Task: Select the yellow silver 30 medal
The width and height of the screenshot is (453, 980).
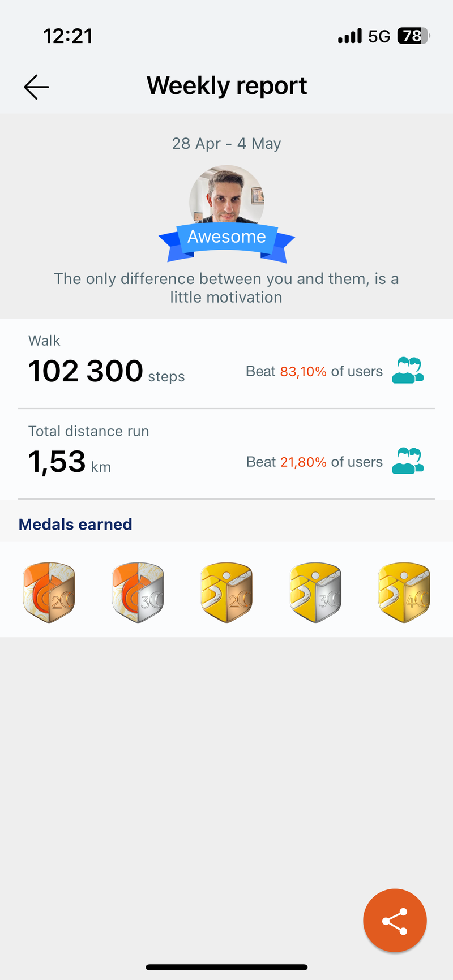Action: 315,592
